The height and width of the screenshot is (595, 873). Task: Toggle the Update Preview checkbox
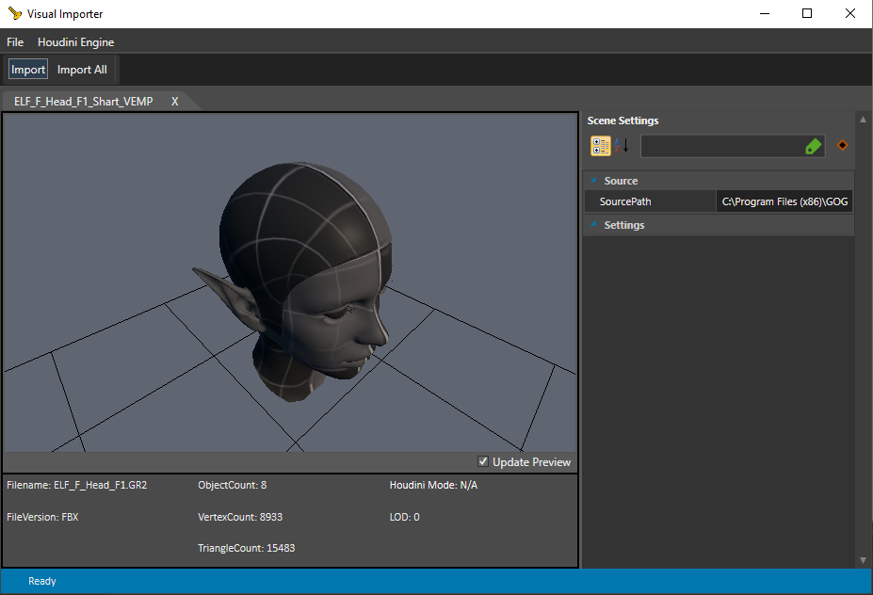[483, 461]
